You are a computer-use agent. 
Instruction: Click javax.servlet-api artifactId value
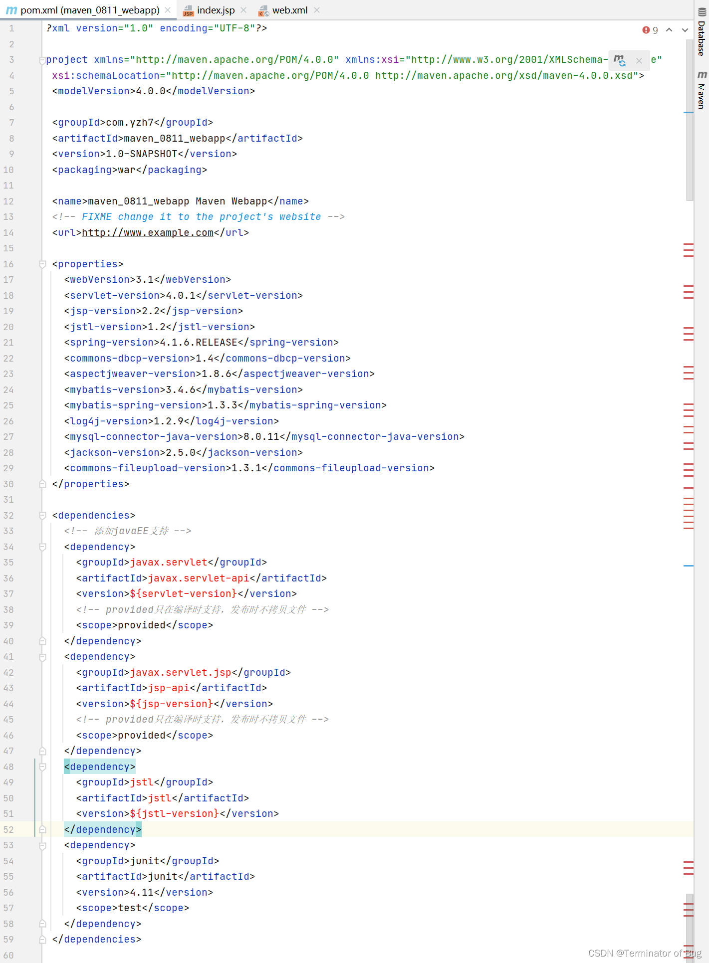coord(199,578)
